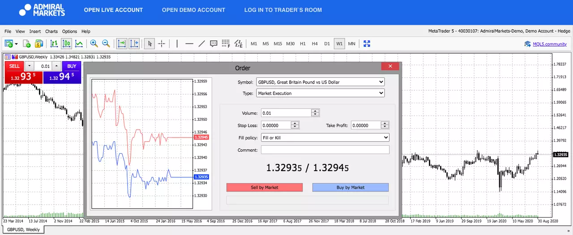573x235 pixels.
Task: Select the vertical line drawing tool
Action: tap(177, 43)
